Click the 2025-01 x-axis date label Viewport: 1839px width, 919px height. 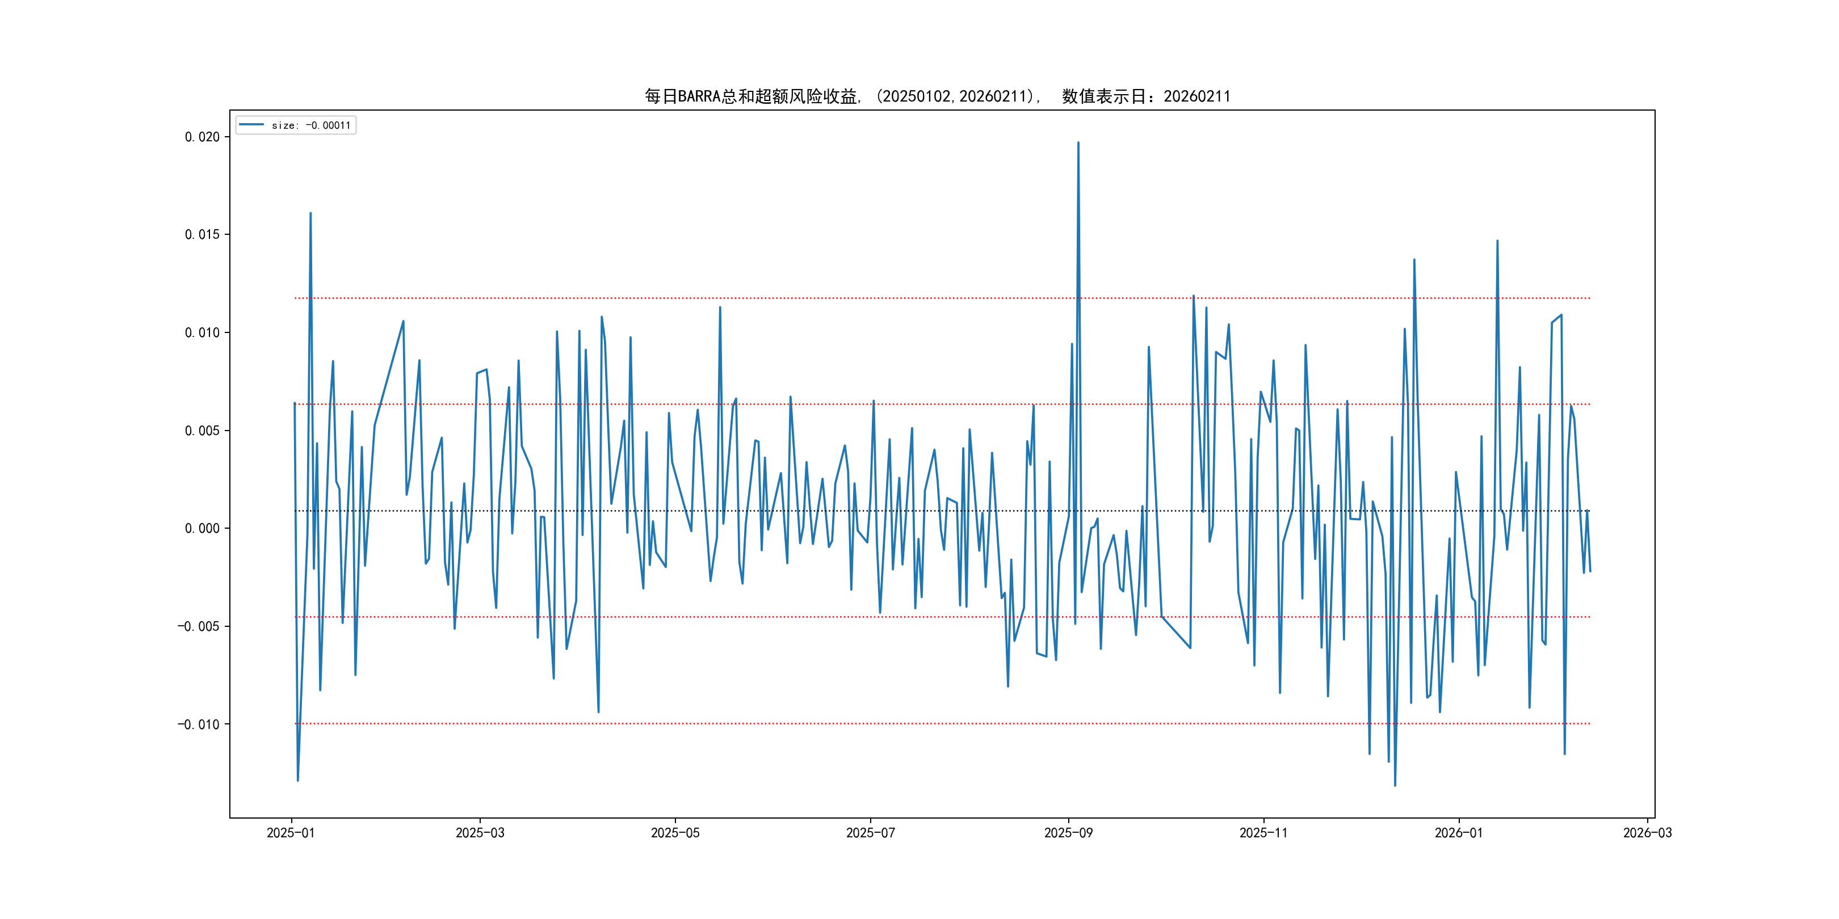(291, 833)
